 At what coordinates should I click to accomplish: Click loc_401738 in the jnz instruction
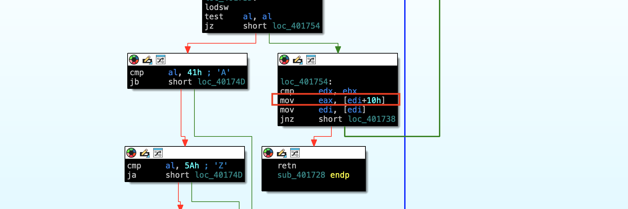372,119
